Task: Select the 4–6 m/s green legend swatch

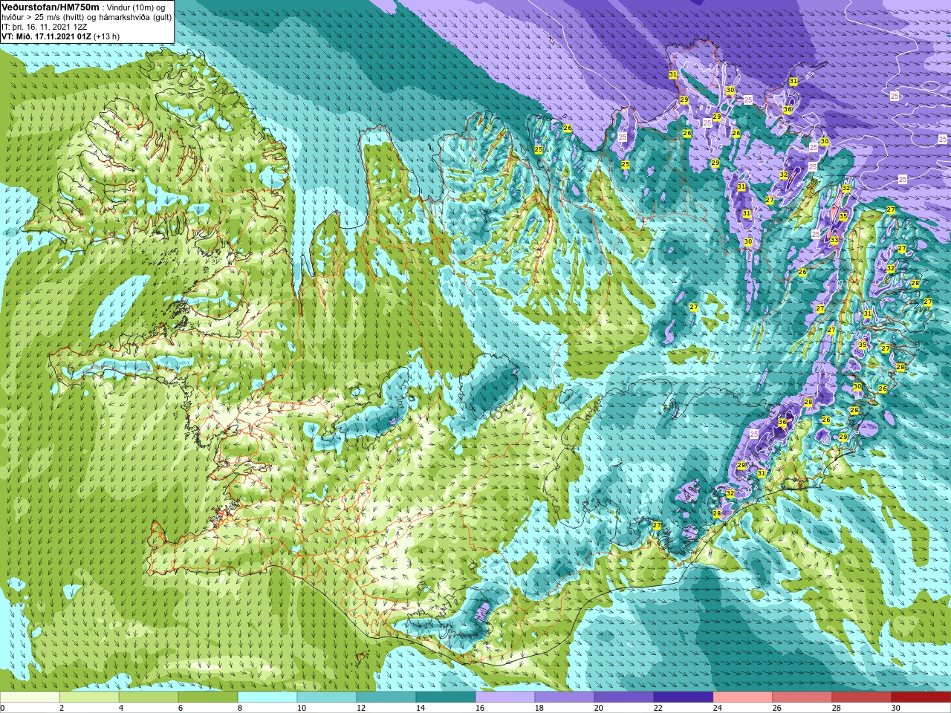Action: coord(149,697)
